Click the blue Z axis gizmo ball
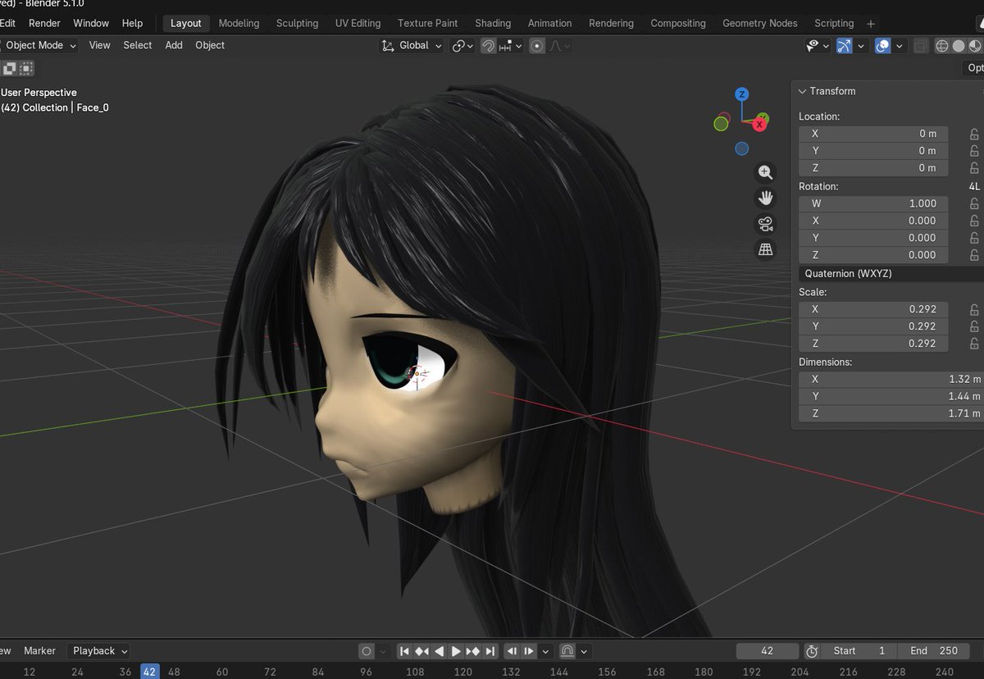The image size is (984, 679). (741, 94)
